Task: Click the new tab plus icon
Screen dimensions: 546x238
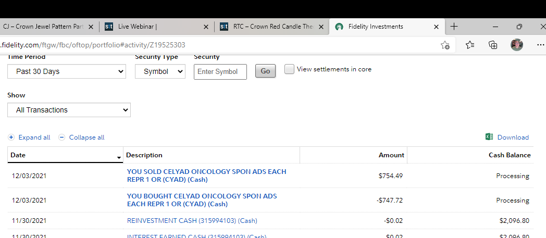Action: click(x=454, y=27)
